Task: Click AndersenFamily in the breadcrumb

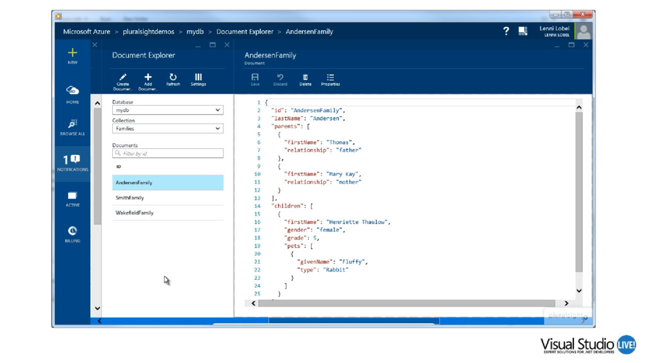Action: [309, 32]
